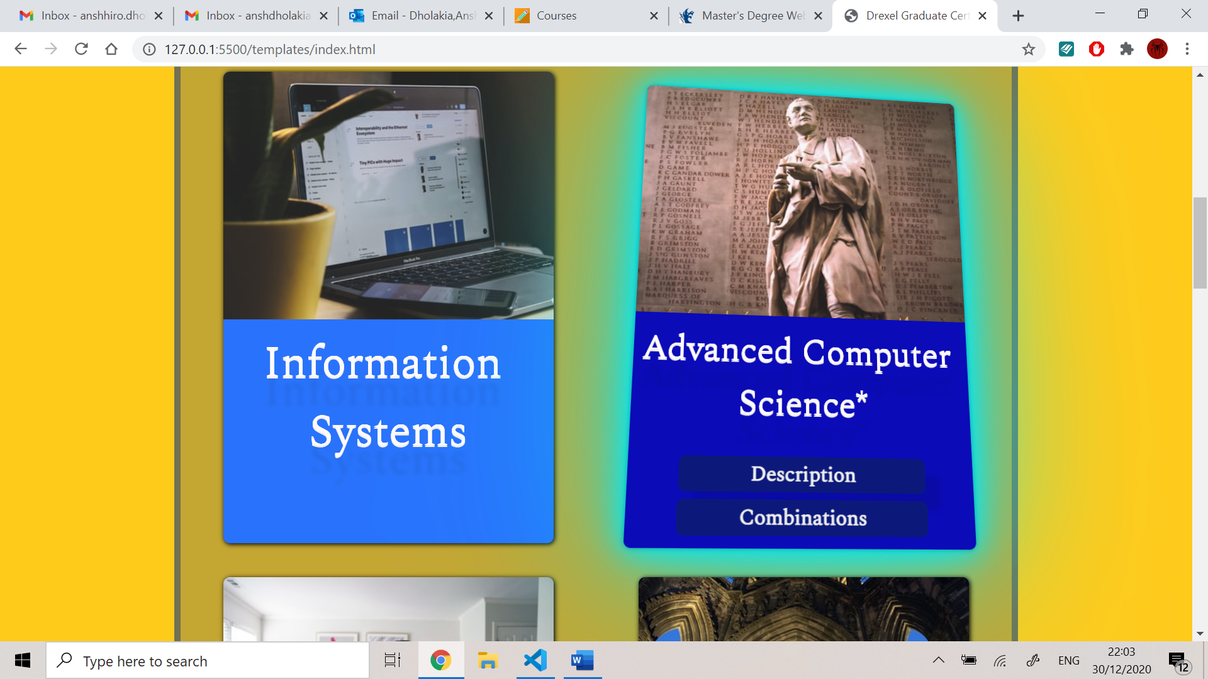Reload the page with refresh icon
Viewport: 1208px width, 679px height.
(x=81, y=49)
